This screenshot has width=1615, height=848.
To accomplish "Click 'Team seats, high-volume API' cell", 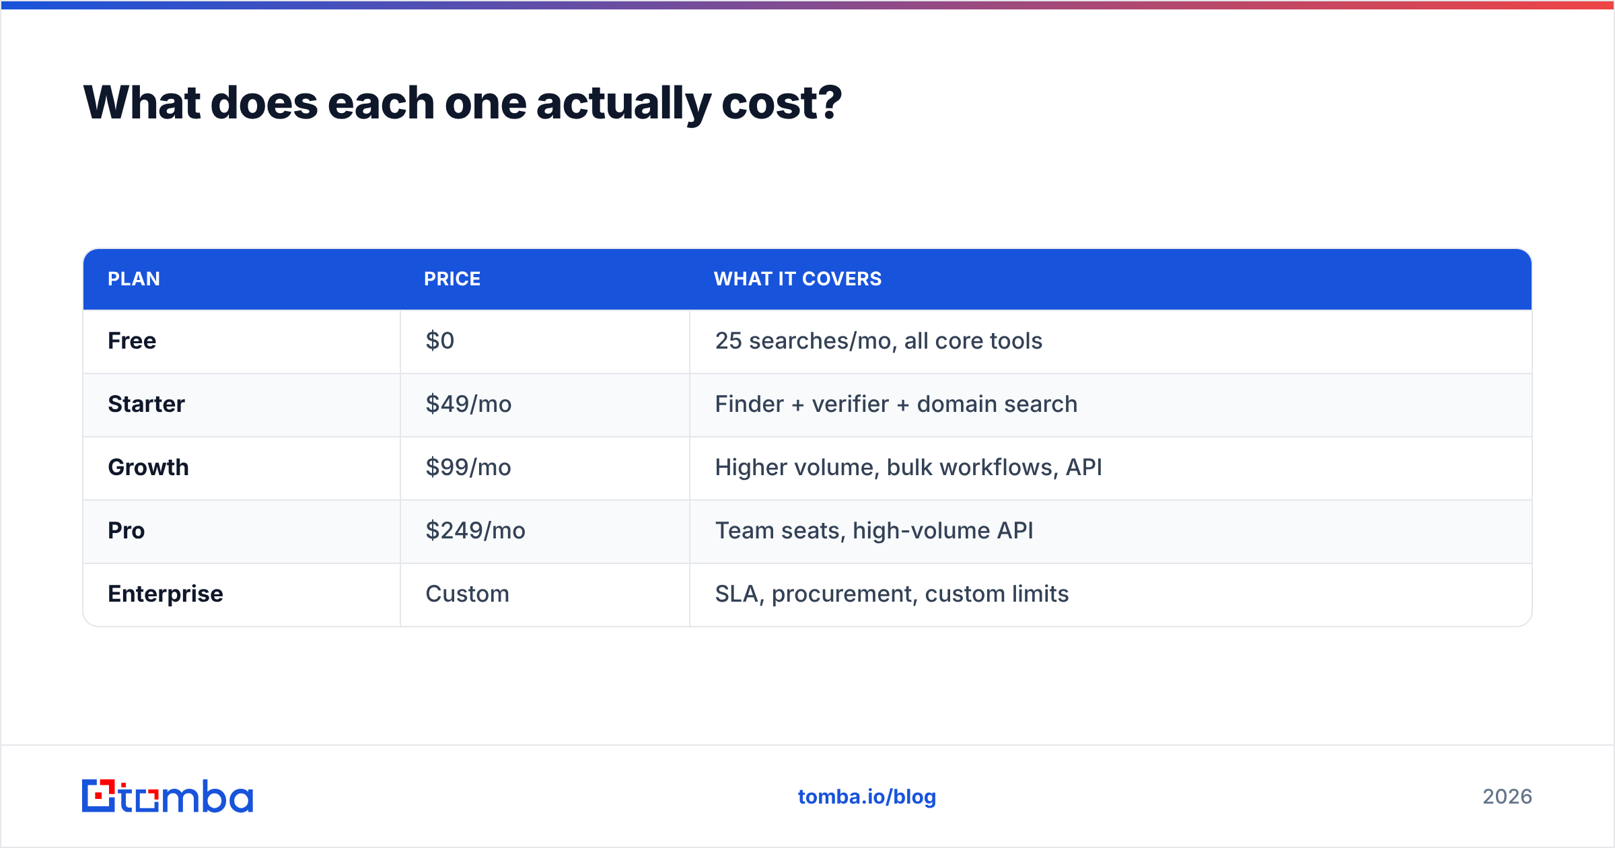I will pyautogui.click(x=1111, y=531).
